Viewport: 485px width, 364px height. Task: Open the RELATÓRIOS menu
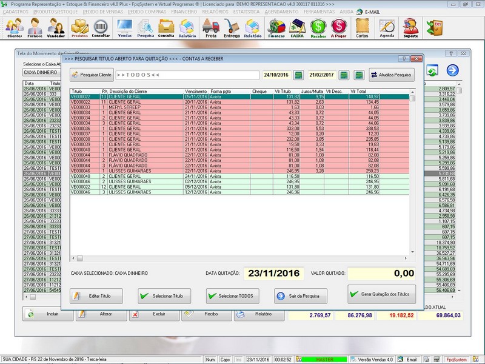215,12
